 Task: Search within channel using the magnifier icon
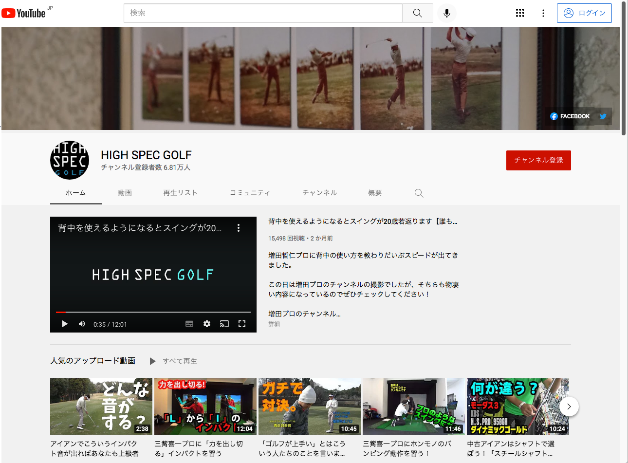pos(419,193)
